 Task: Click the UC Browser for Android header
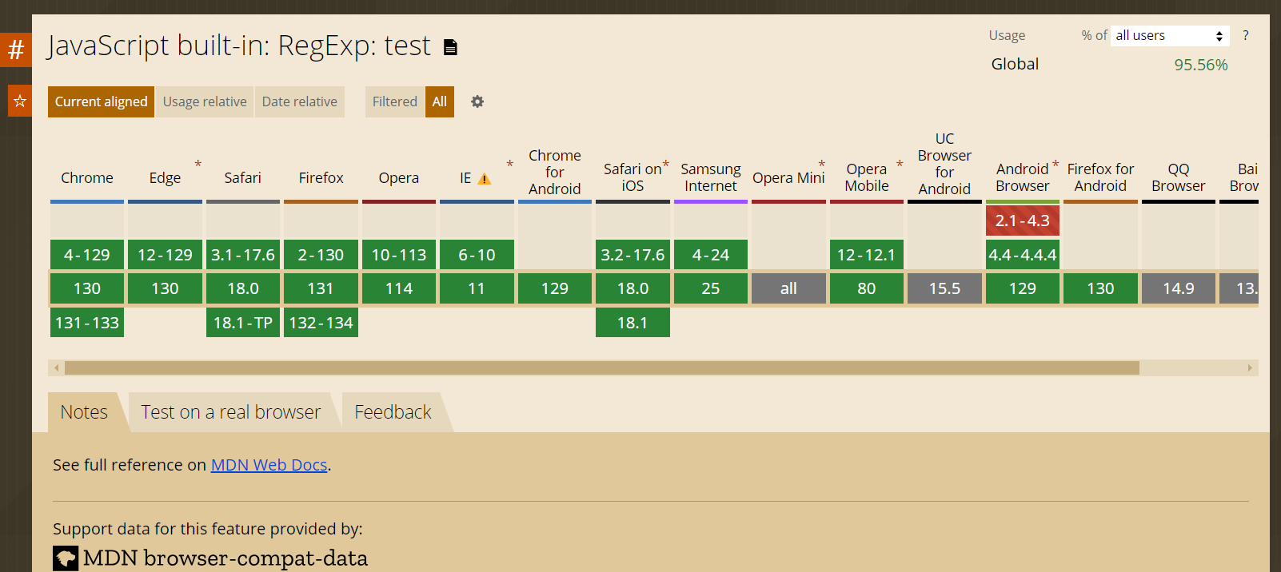pos(944,164)
